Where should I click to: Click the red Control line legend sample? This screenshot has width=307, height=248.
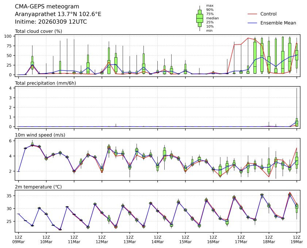point(253,14)
